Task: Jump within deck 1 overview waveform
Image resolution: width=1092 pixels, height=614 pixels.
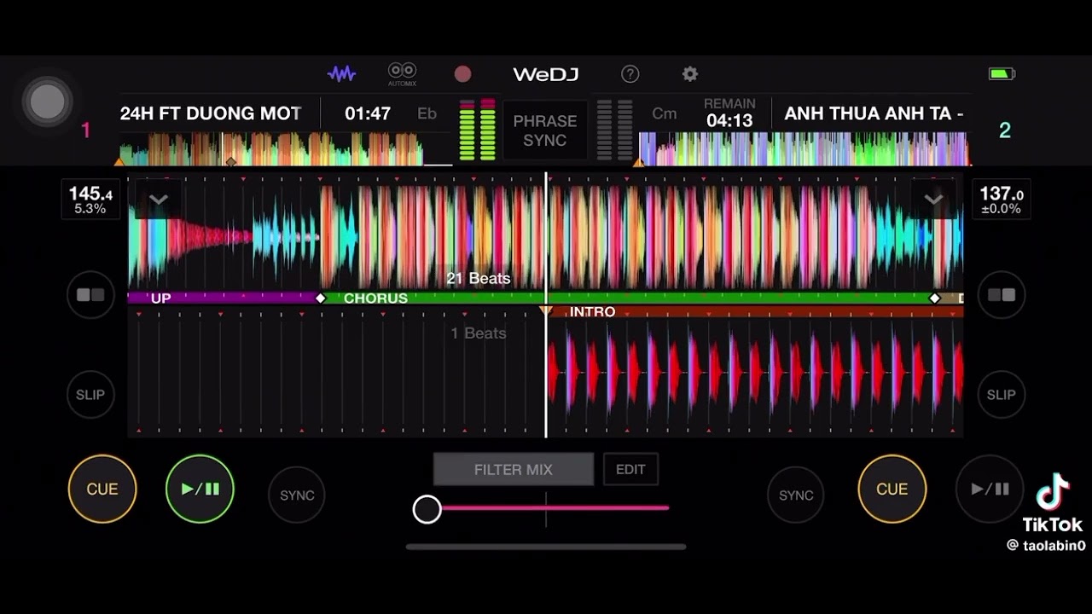Action: click(x=286, y=148)
